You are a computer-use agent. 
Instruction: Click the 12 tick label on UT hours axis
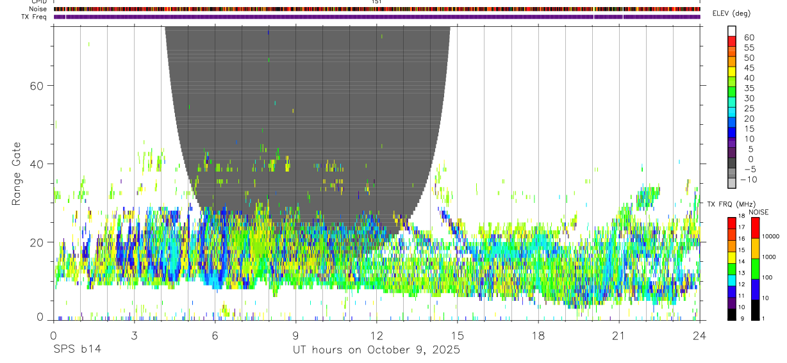[376, 335]
